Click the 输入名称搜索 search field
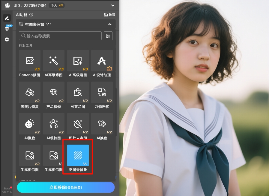The width and height of the screenshot is (269, 196). (60, 36)
